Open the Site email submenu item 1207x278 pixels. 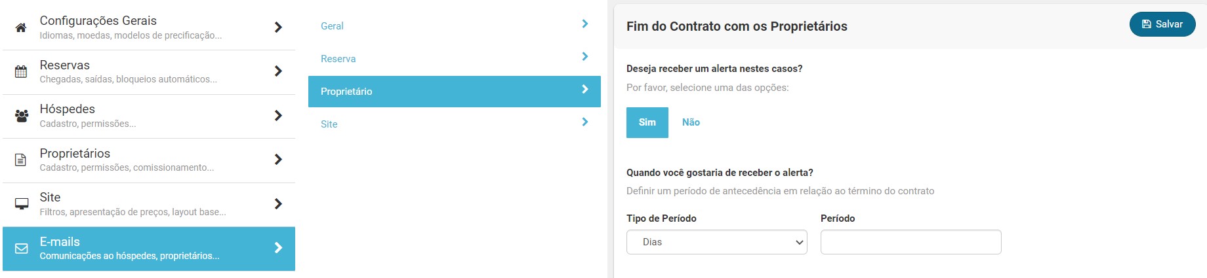click(x=329, y=124)
